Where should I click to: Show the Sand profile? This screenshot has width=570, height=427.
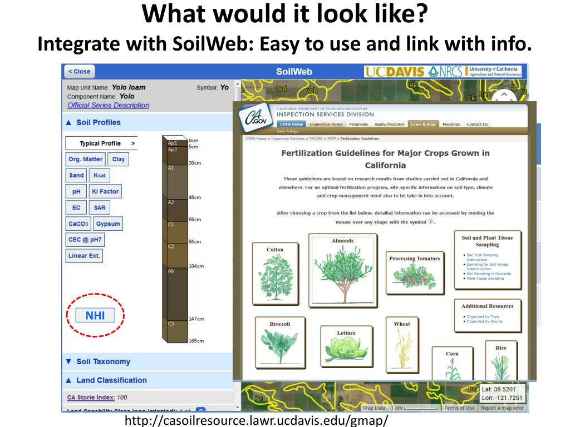[x=76, y=175]
